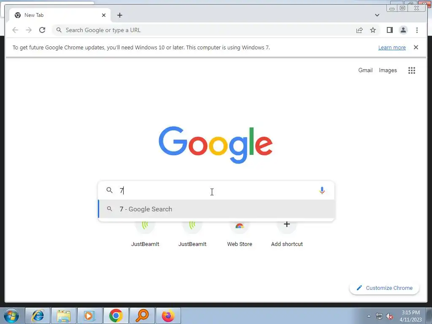Open the taskbar clock and date

point(410,316)
